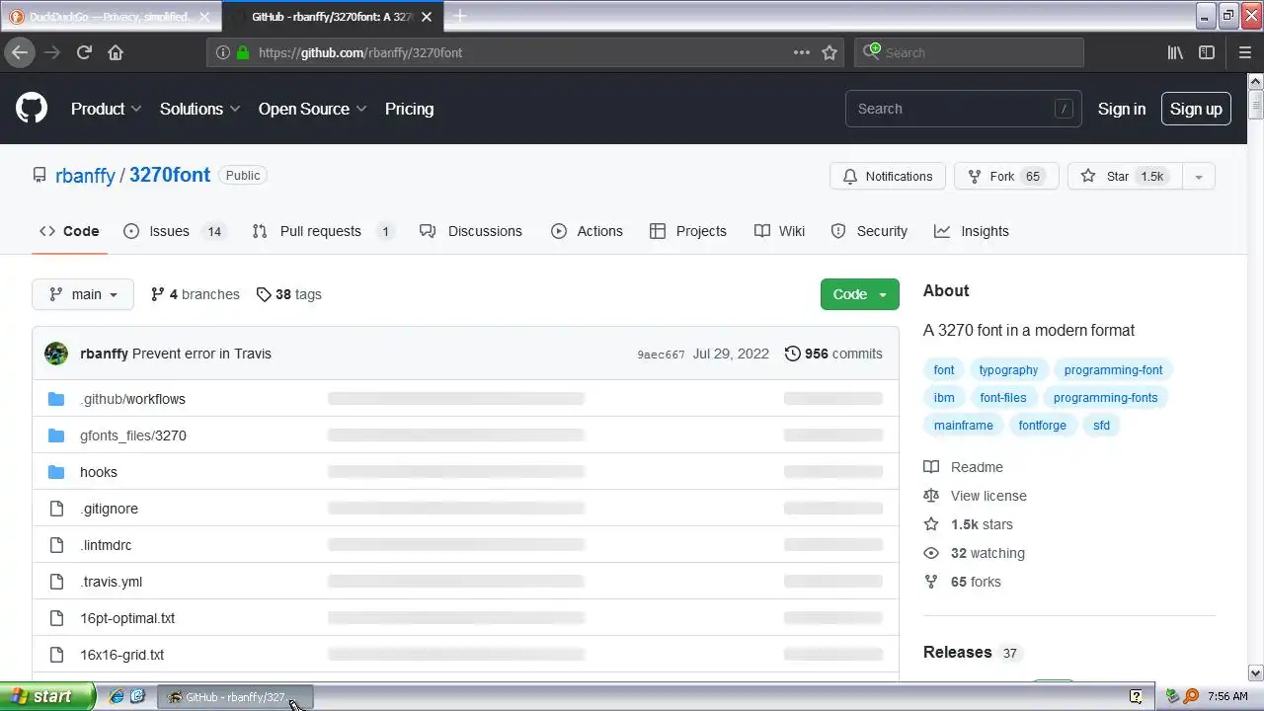Viewport: 1264px width, 711px height.
Task: Open the Windows Start menu
Action: [x=47, y=696]
